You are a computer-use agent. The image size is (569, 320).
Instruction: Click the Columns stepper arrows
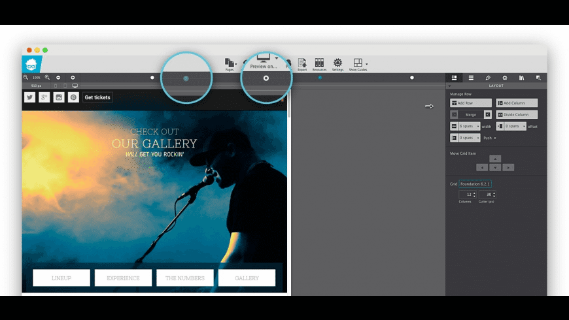[474, 195]
